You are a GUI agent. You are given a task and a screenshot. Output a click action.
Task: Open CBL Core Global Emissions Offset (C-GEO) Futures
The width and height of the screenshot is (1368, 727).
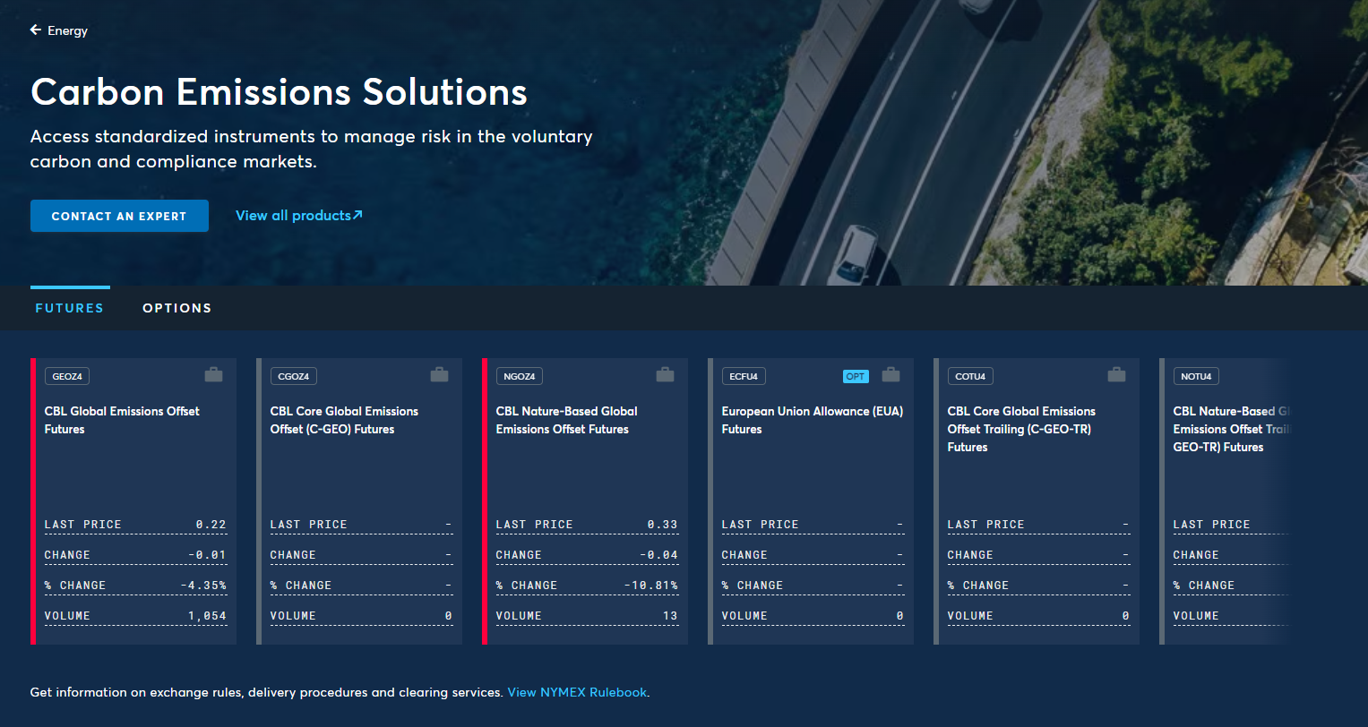(x=344, y=420)
